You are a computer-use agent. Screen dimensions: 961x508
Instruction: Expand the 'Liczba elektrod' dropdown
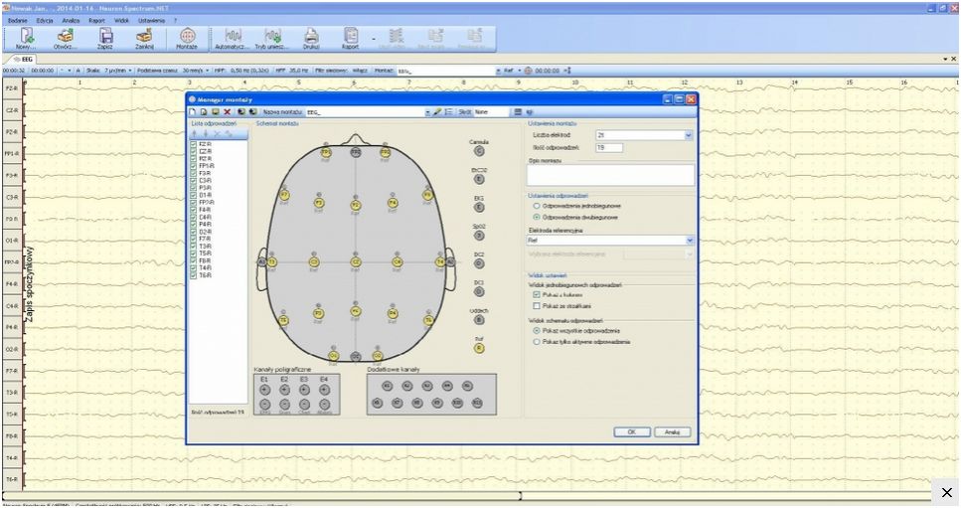[x=688, y=134]
